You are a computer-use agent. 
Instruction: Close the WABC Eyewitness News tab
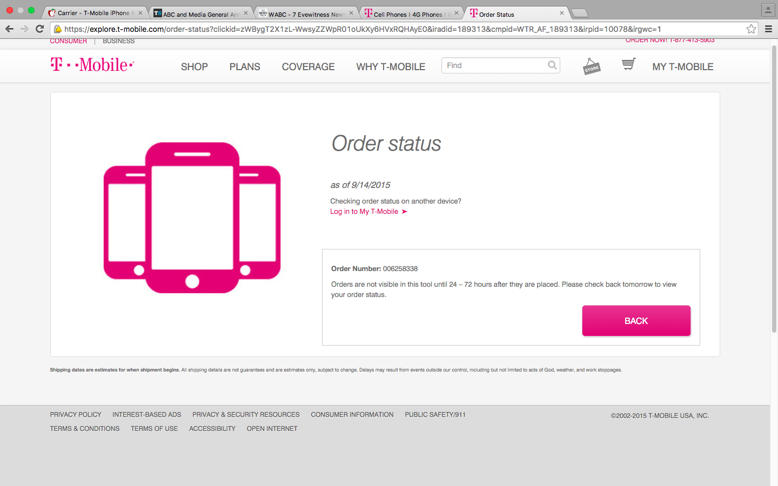351,13
